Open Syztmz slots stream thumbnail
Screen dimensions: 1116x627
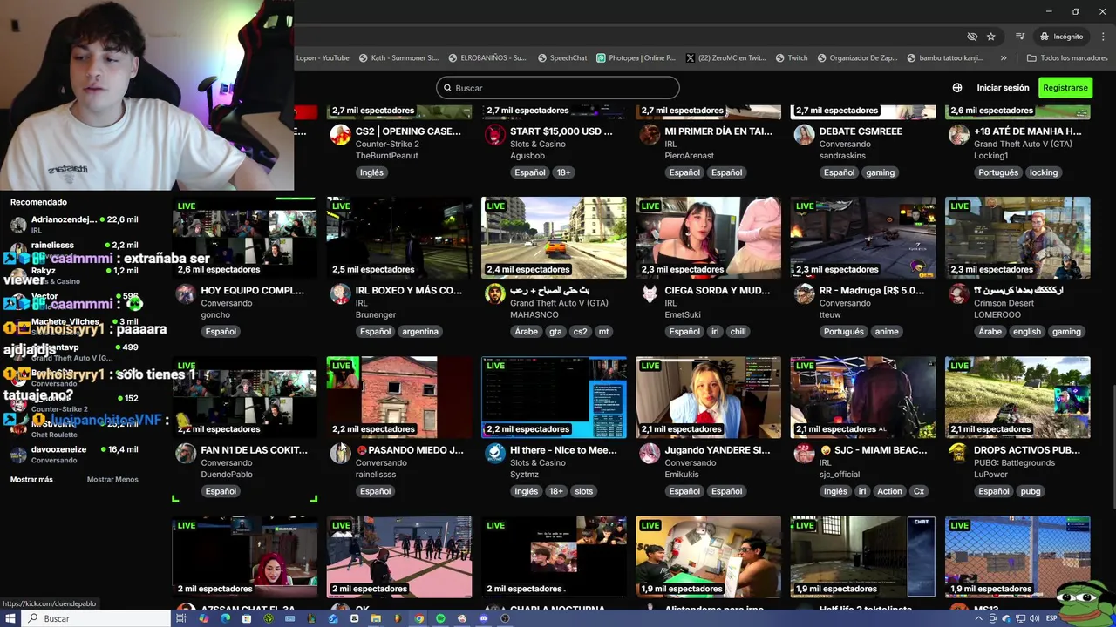554,397
